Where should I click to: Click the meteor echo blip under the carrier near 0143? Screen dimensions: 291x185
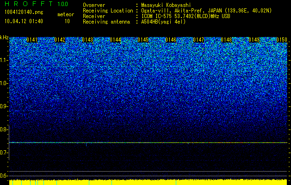[x=87, y=145]
